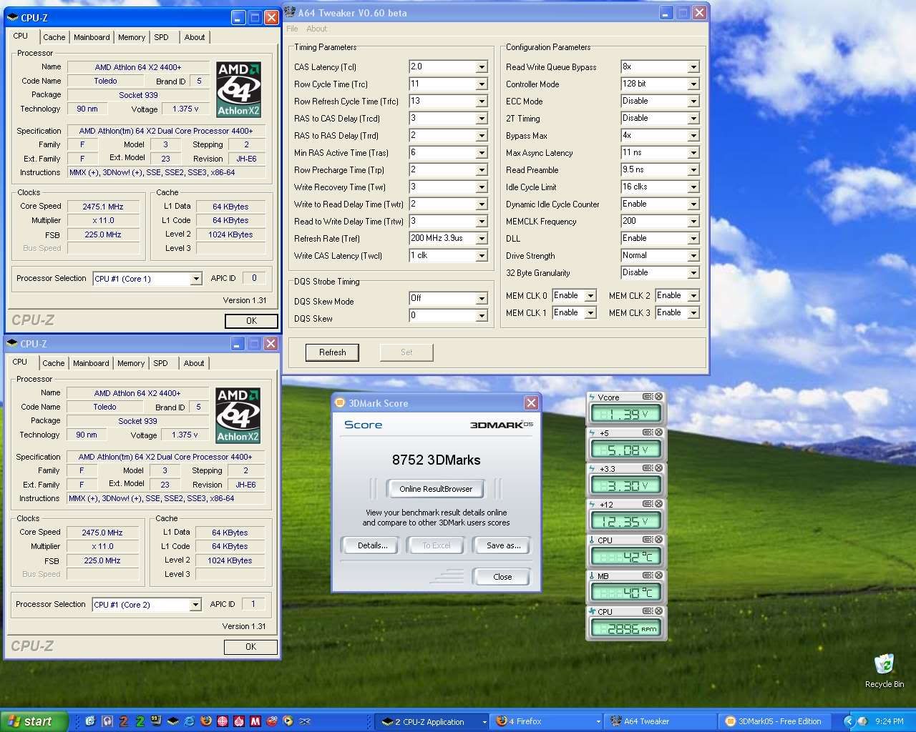The width and height of the screenshot is (916, 732).
Task: Open settings on the Vcore sensor widget
Action: point(647,397)
